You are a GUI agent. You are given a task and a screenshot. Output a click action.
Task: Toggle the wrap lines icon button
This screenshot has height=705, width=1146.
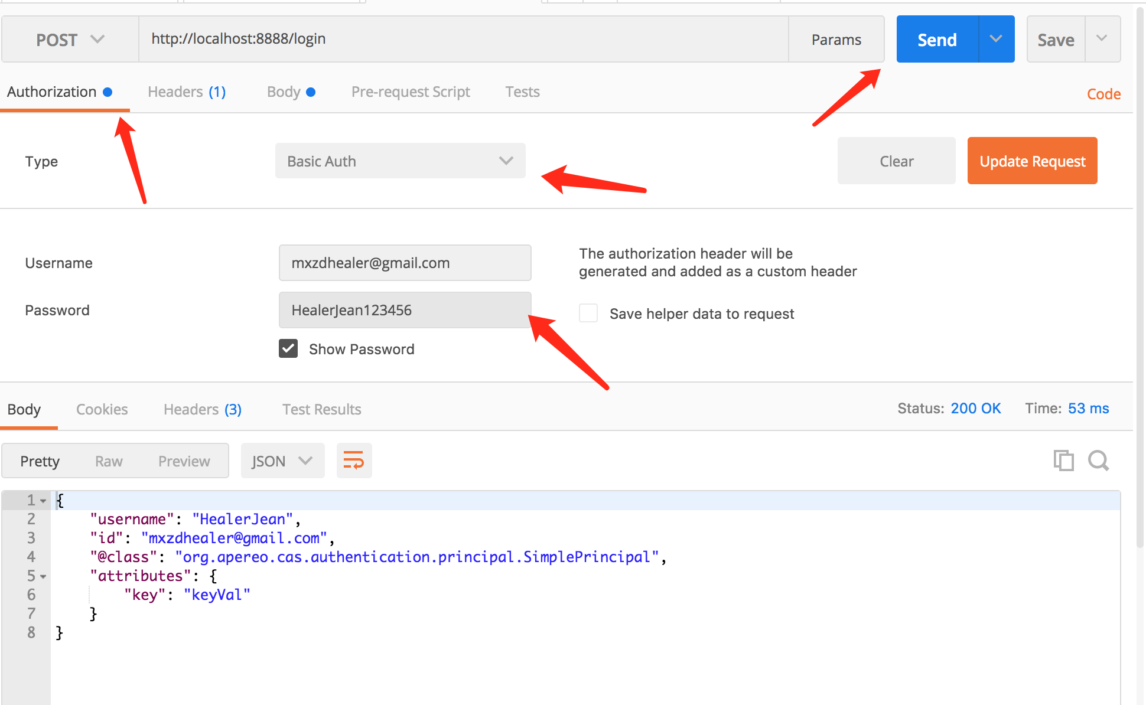(354, 461)
